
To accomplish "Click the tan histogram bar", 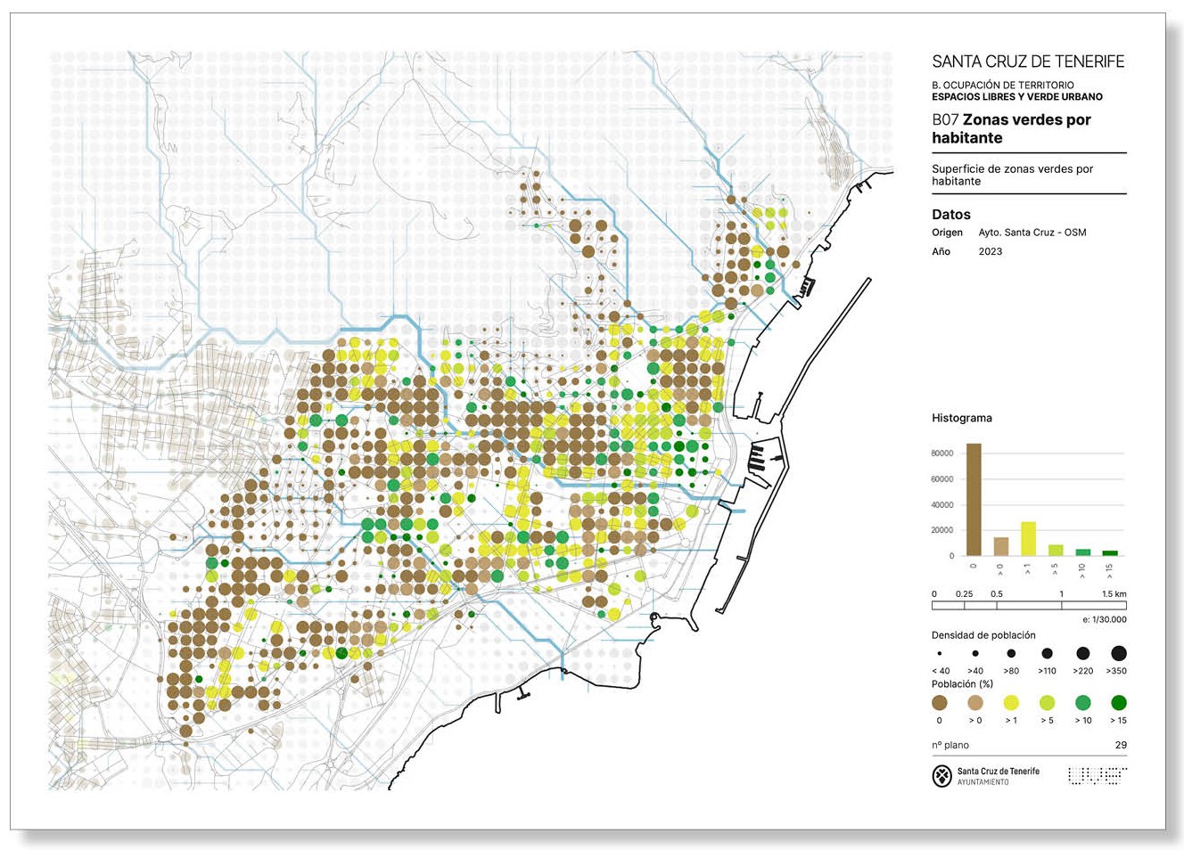I will pos(1001,546).
